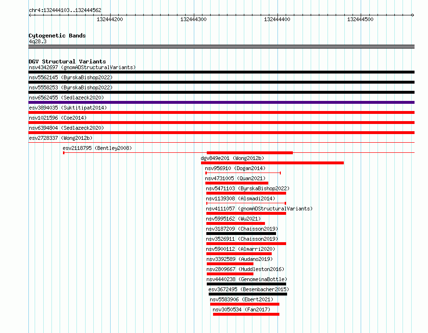The image size is (428, 333).
Task: Click the red bar under dgv849e201
Action: point(272,163)
